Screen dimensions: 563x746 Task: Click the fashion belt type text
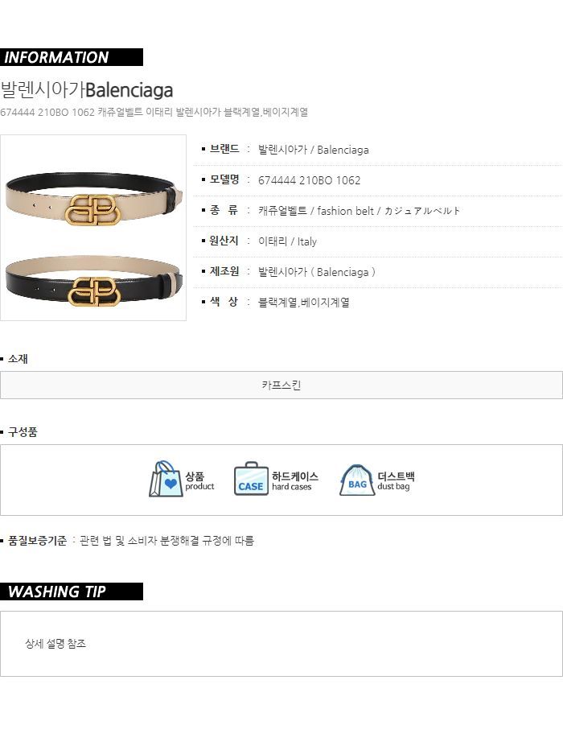345,211
